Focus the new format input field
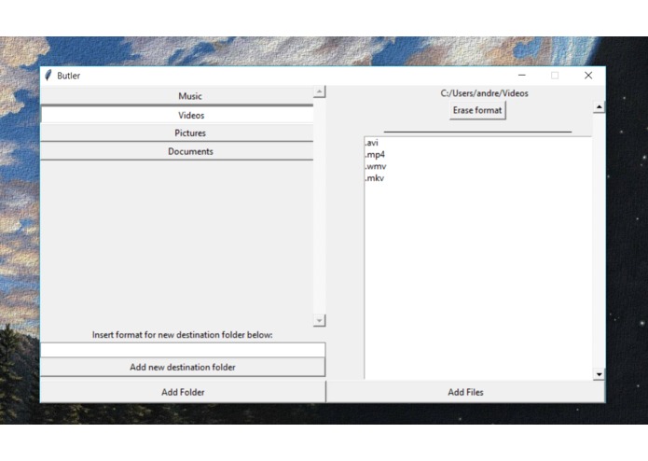 (183, 350)
